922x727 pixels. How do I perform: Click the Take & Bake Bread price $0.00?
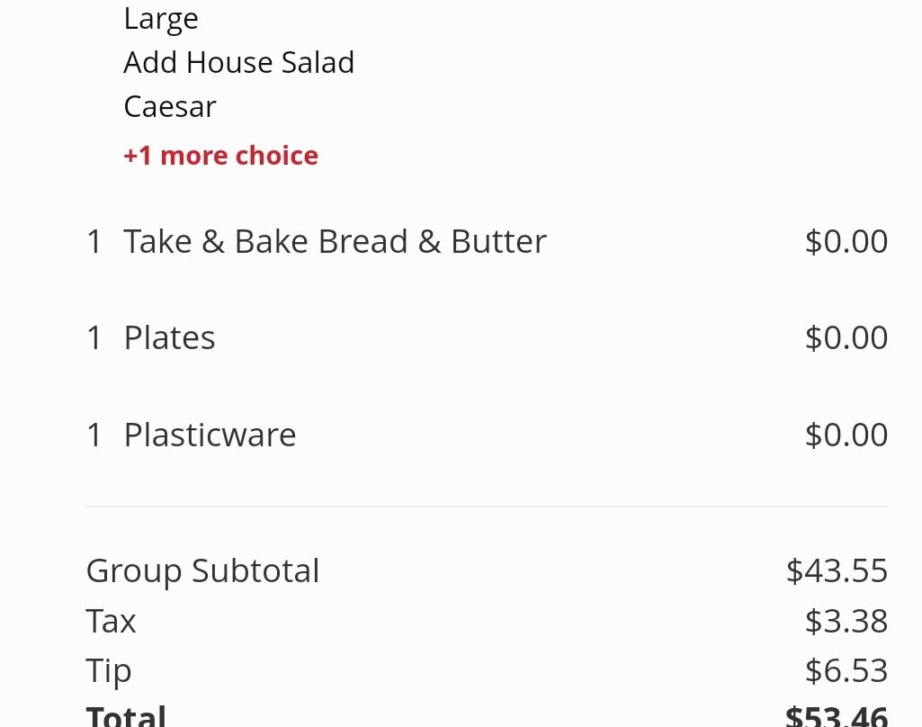[846, 242]
